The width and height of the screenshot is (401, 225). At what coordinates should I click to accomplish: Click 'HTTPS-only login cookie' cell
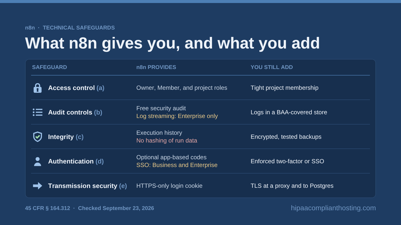(x=169, y=186)
